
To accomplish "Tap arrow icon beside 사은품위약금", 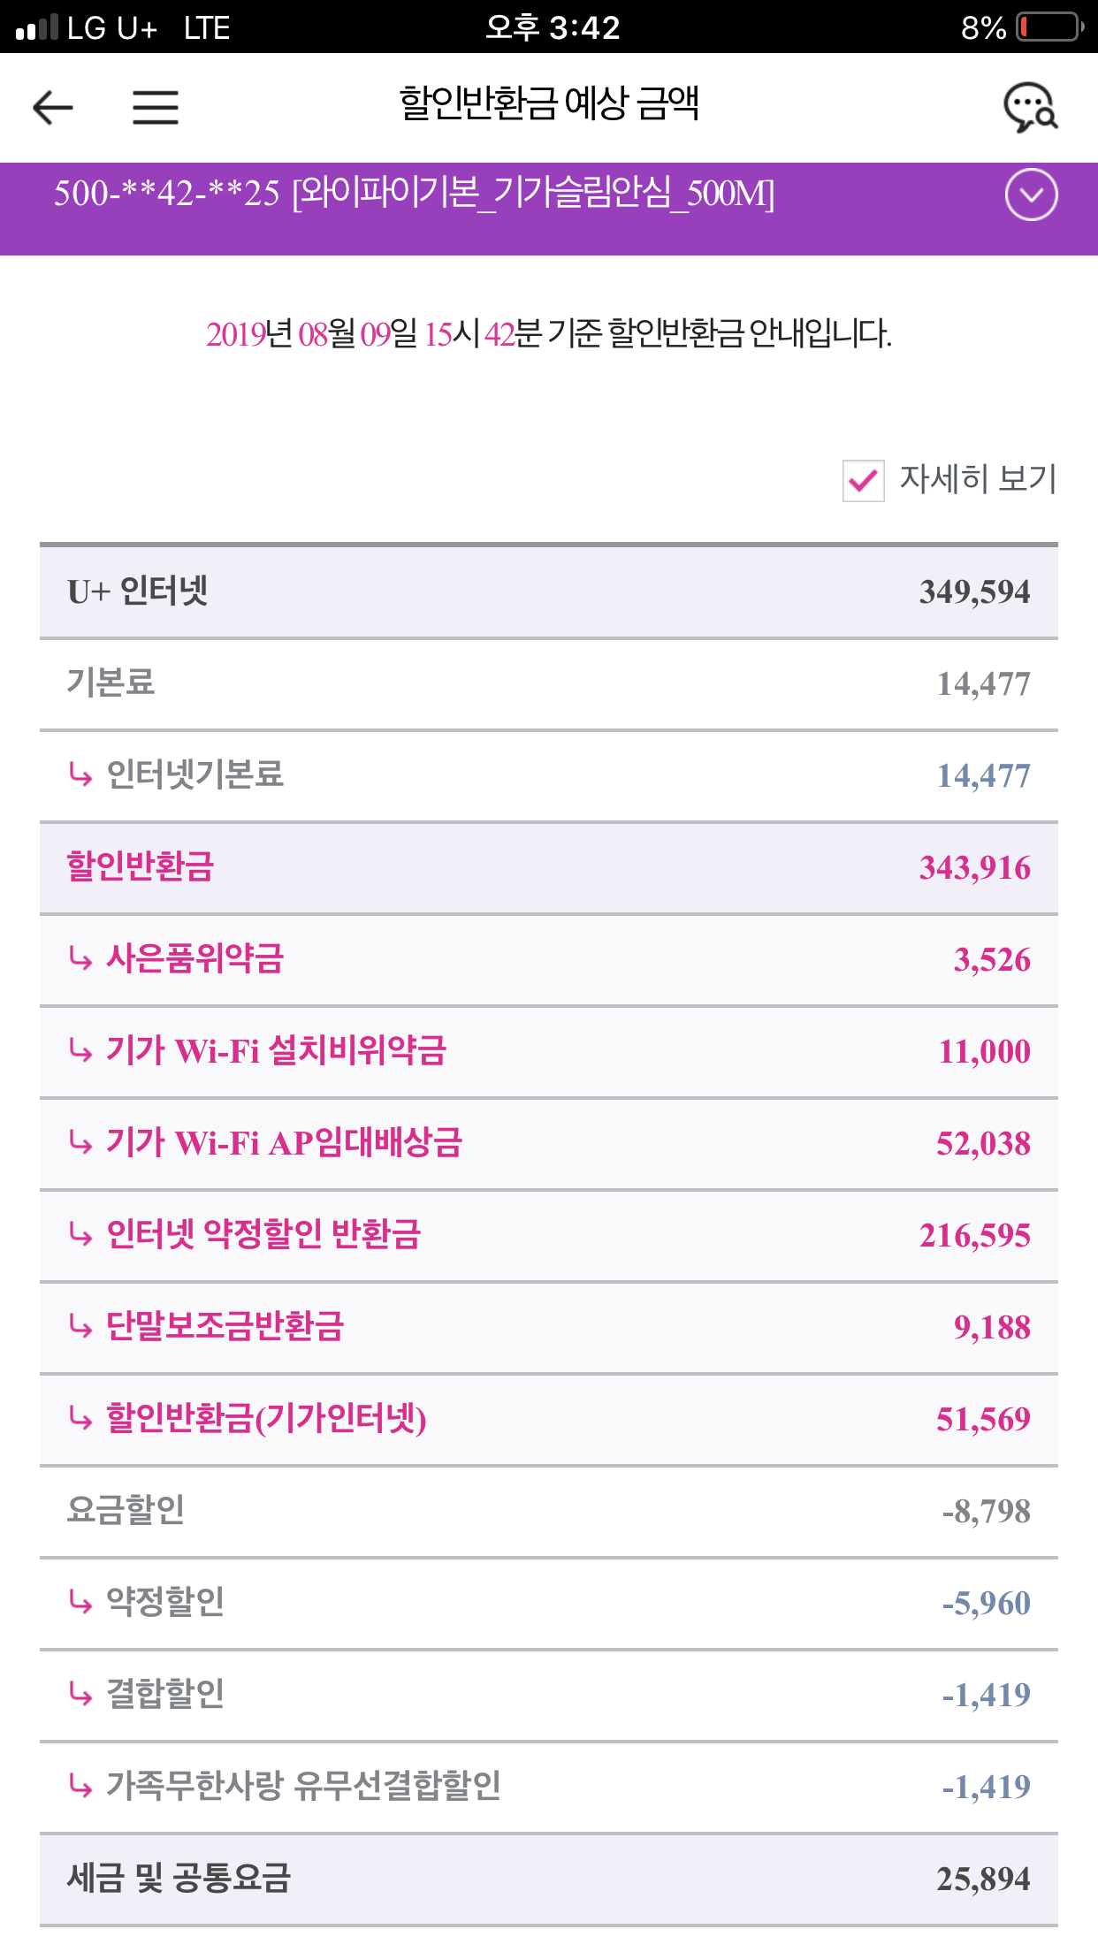I will [80, 959].
